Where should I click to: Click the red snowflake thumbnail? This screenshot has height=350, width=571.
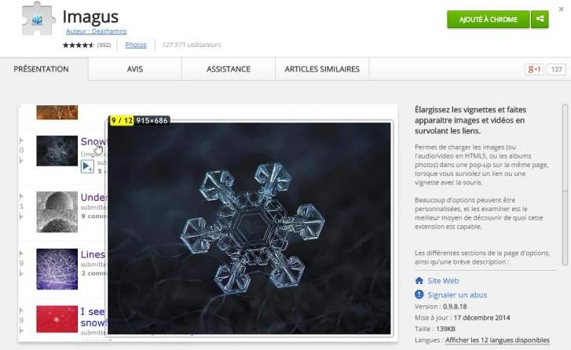[x=57, y=319]
